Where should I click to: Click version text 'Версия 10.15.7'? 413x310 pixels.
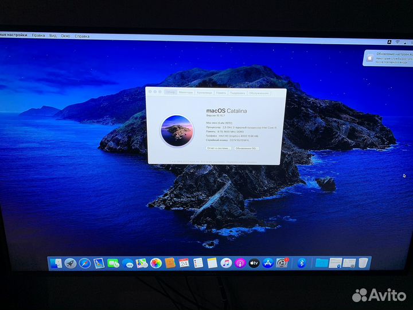[215, 116]
